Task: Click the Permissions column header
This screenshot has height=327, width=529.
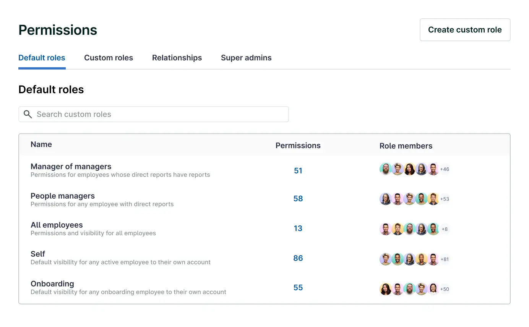Action: 298,146
